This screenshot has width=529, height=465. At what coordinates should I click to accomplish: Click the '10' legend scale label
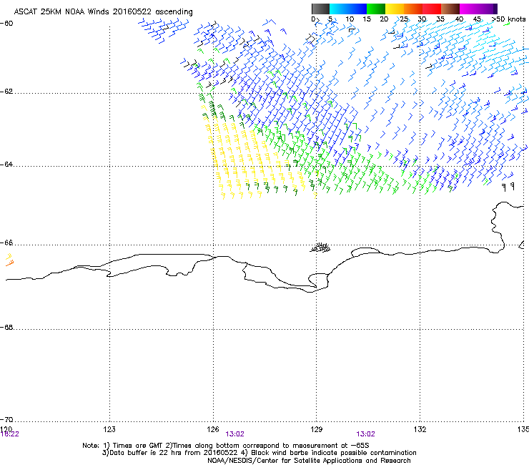tap(350, 19)
